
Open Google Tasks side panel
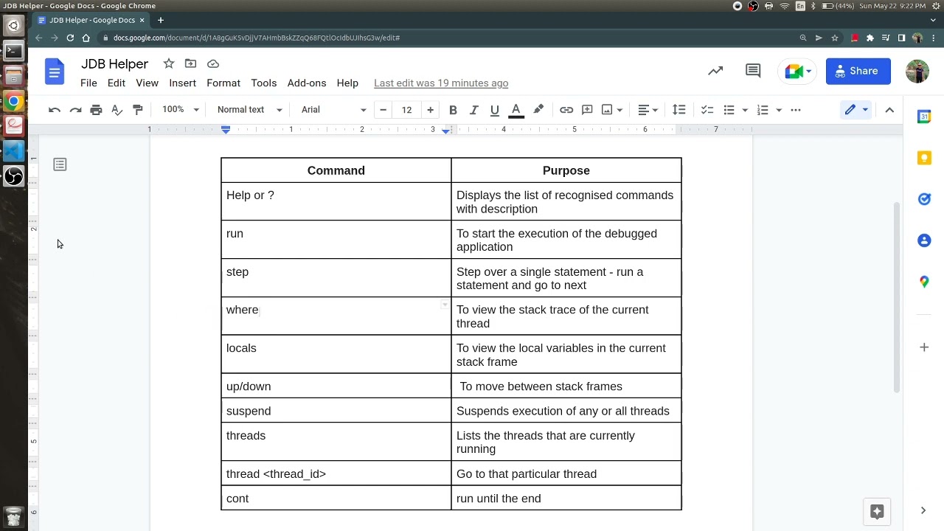[x=924, y=199]
